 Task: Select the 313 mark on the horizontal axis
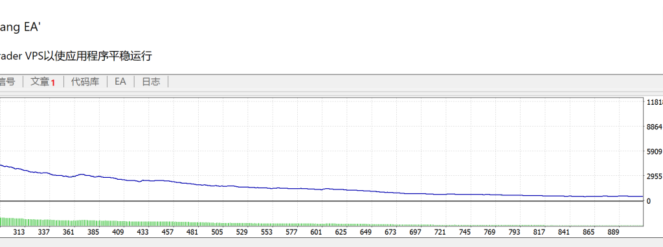tap(19, 232)
